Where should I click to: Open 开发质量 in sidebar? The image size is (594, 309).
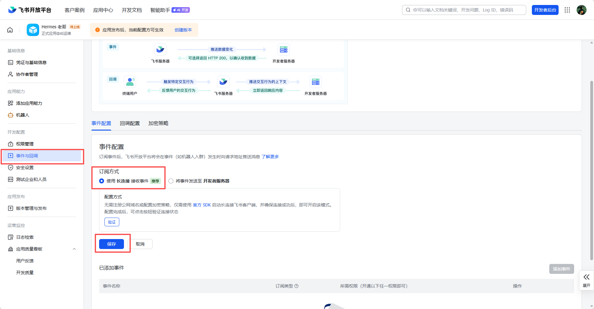click(25, 273)
